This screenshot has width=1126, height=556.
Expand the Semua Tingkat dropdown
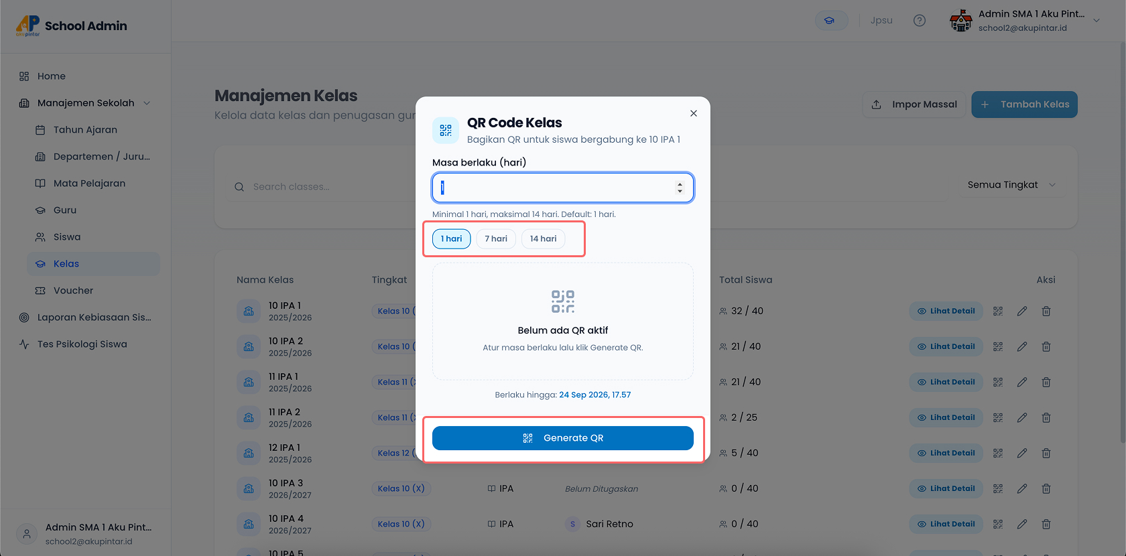1011,185
